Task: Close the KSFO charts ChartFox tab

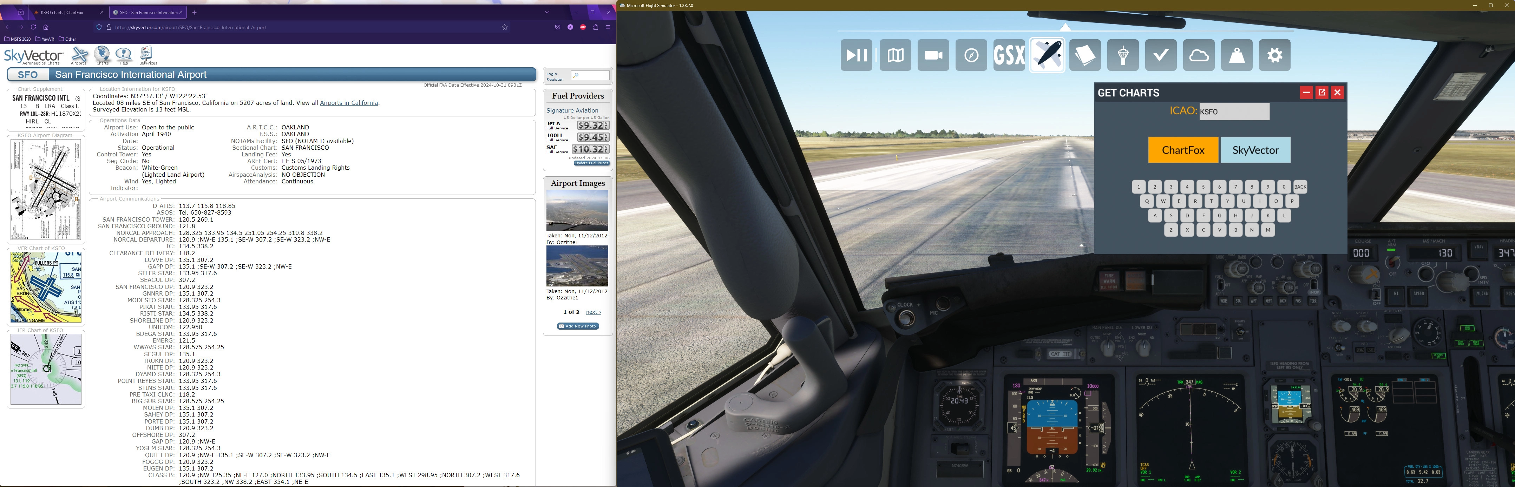Action: [x=102, y=12]
